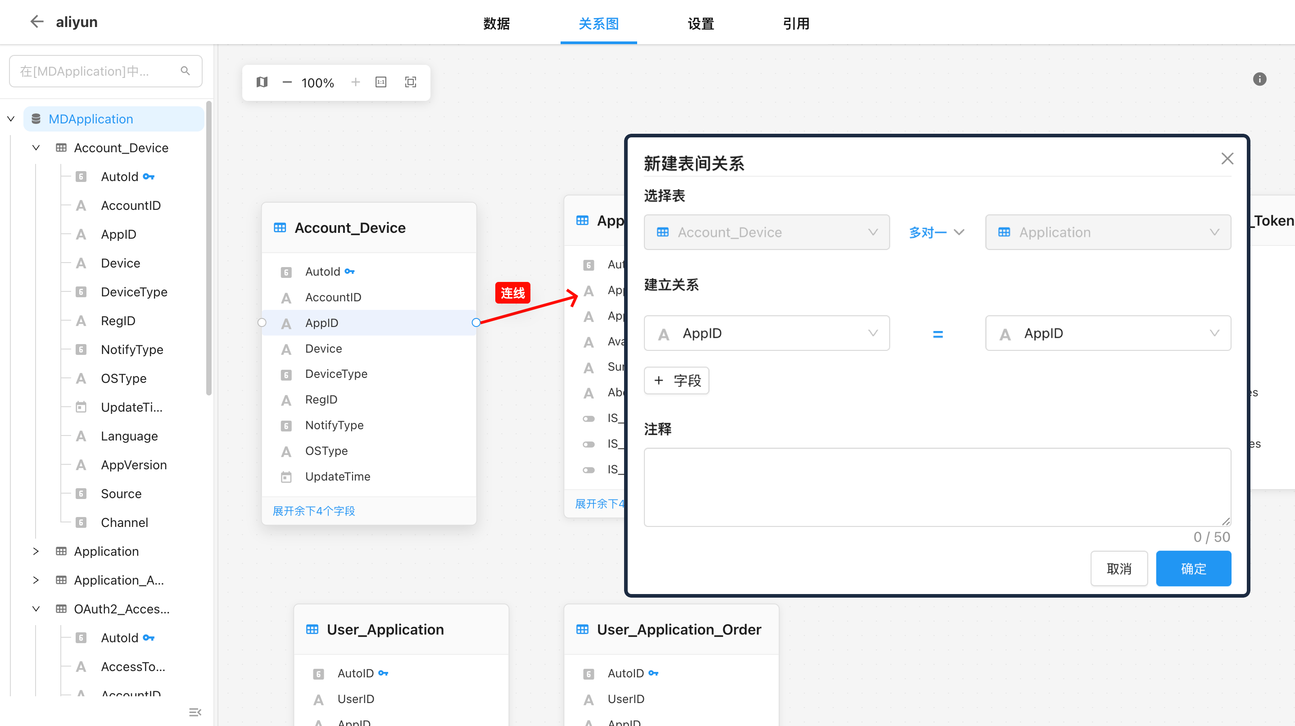Switch to the 关系图 tab
Viewport: 1295px width, 726px height.
598,23
